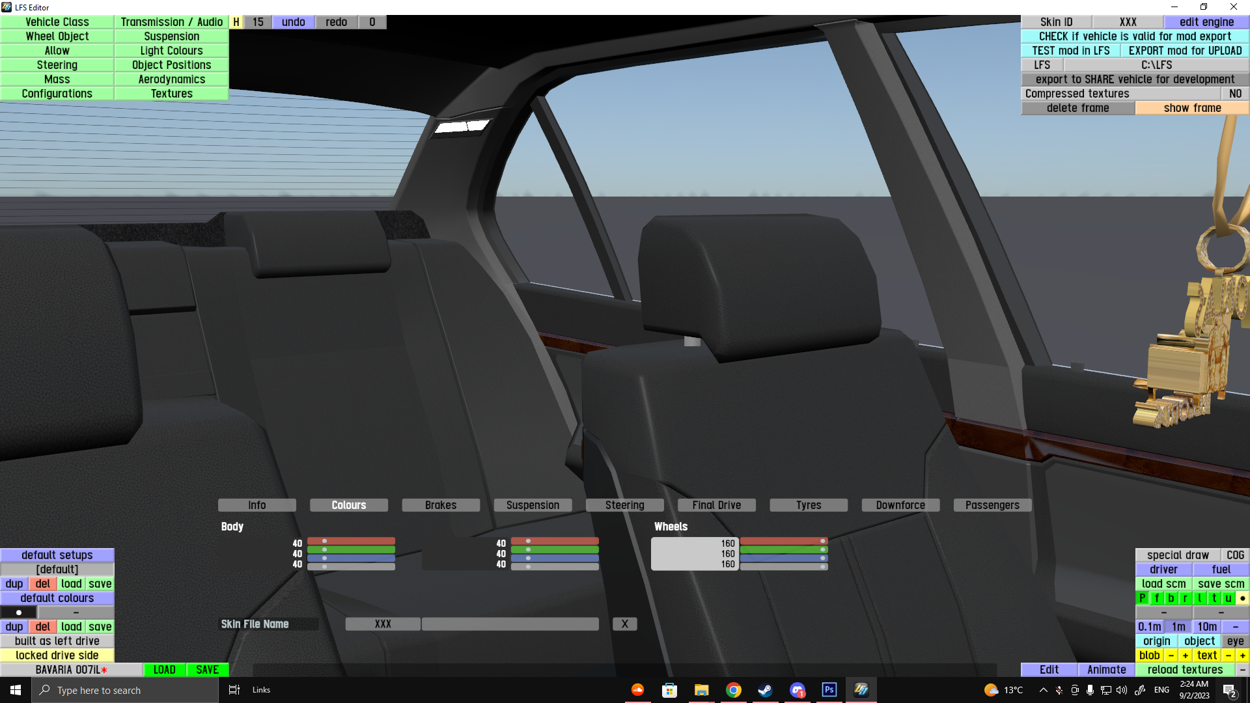
Task: Click the H button beside undo
Action: tap(236, 22)
